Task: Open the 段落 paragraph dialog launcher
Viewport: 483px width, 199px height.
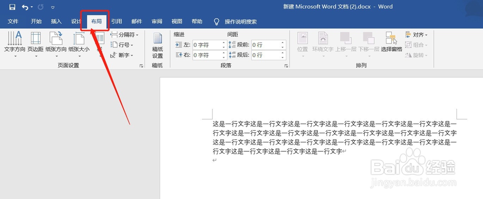Action: click(x=286, y=66)
